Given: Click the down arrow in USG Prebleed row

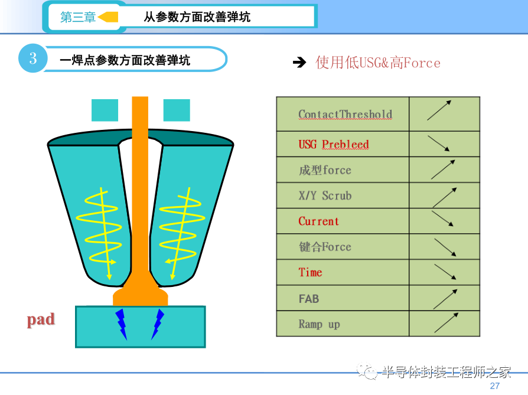Looking at the screenshot, I should point(439,143).
